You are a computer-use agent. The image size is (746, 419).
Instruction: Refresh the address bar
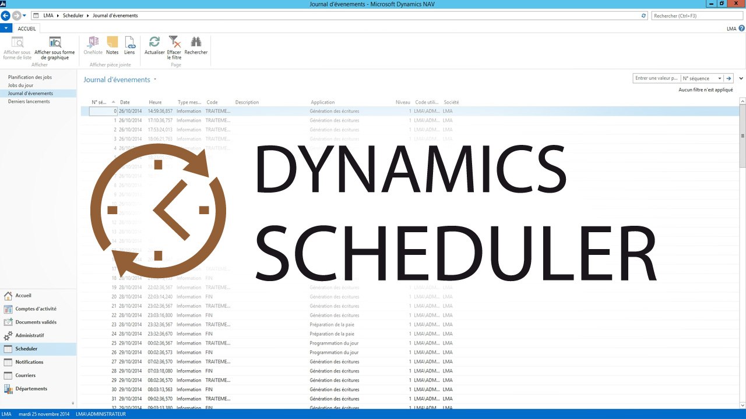point(643,16)
